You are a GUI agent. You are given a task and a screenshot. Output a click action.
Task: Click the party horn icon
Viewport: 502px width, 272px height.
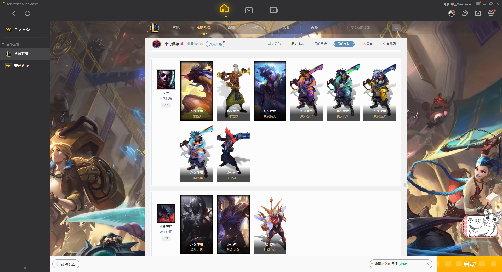(x=465, y=13)
